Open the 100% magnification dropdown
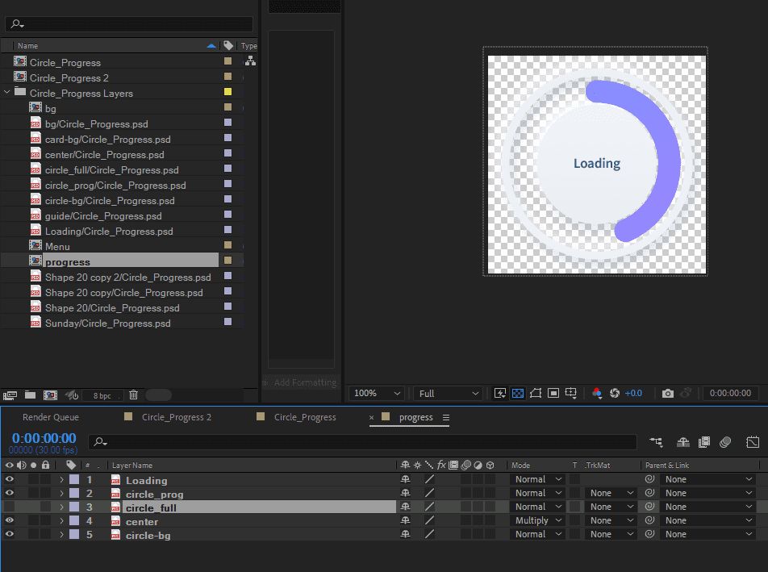This screenshot has width=768, height=572. [x=378, y=393]
